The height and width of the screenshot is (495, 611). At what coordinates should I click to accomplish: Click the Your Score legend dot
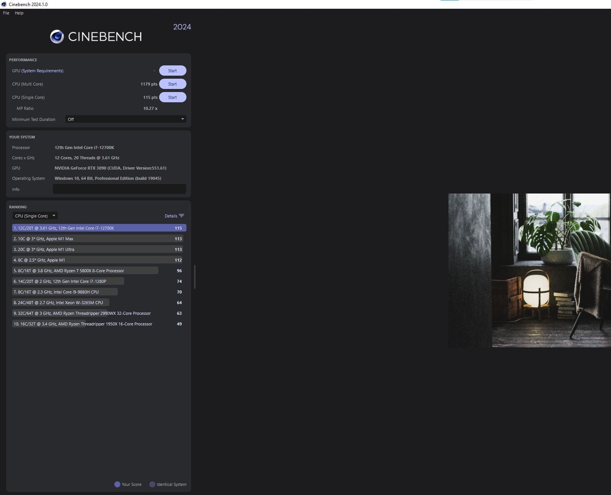[x=117, y=484]
